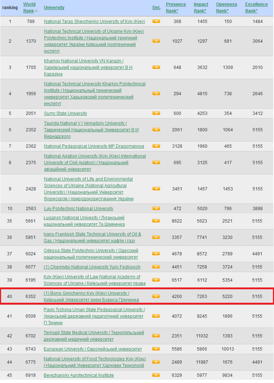Image resolution: width=274 pixels, height=383 pixels.
Task: Open Berezhansky Agrotechnical Institute link
Action: point(79,375)
